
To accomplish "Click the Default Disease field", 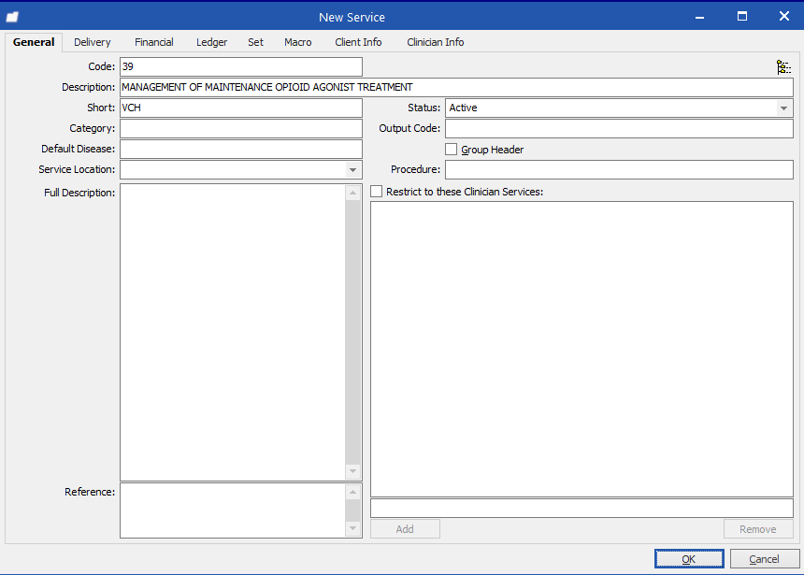I will tap(241, 149).
